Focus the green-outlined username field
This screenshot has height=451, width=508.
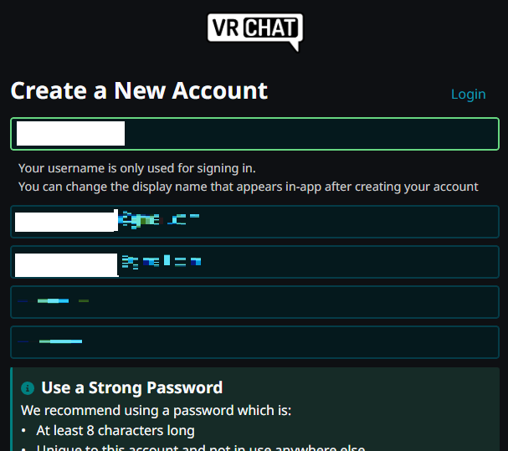click(254, 134)
